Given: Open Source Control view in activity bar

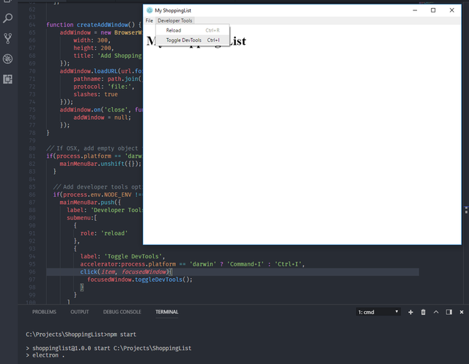Looking at the screenshot, I should 8,38.
